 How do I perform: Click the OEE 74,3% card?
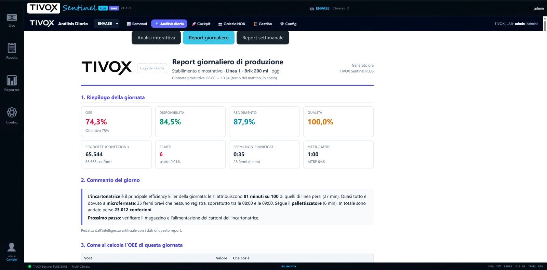tap(116, 122)
